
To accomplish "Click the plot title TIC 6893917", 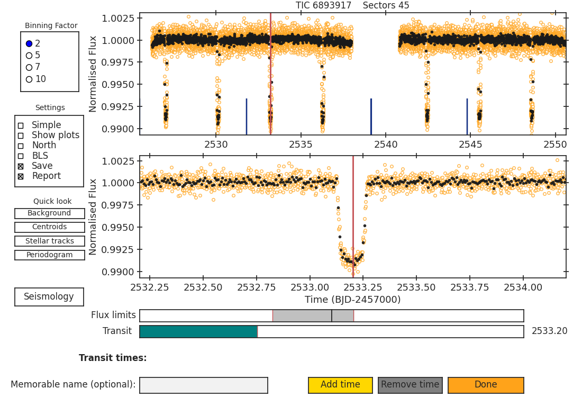I will (323, 5).
